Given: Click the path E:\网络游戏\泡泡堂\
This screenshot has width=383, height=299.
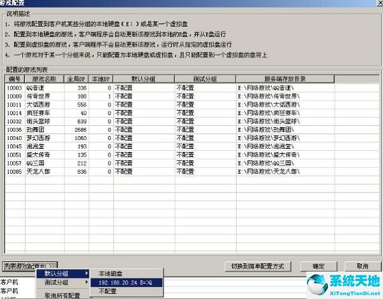Looking at the screenshot, I should pos(266,146).
